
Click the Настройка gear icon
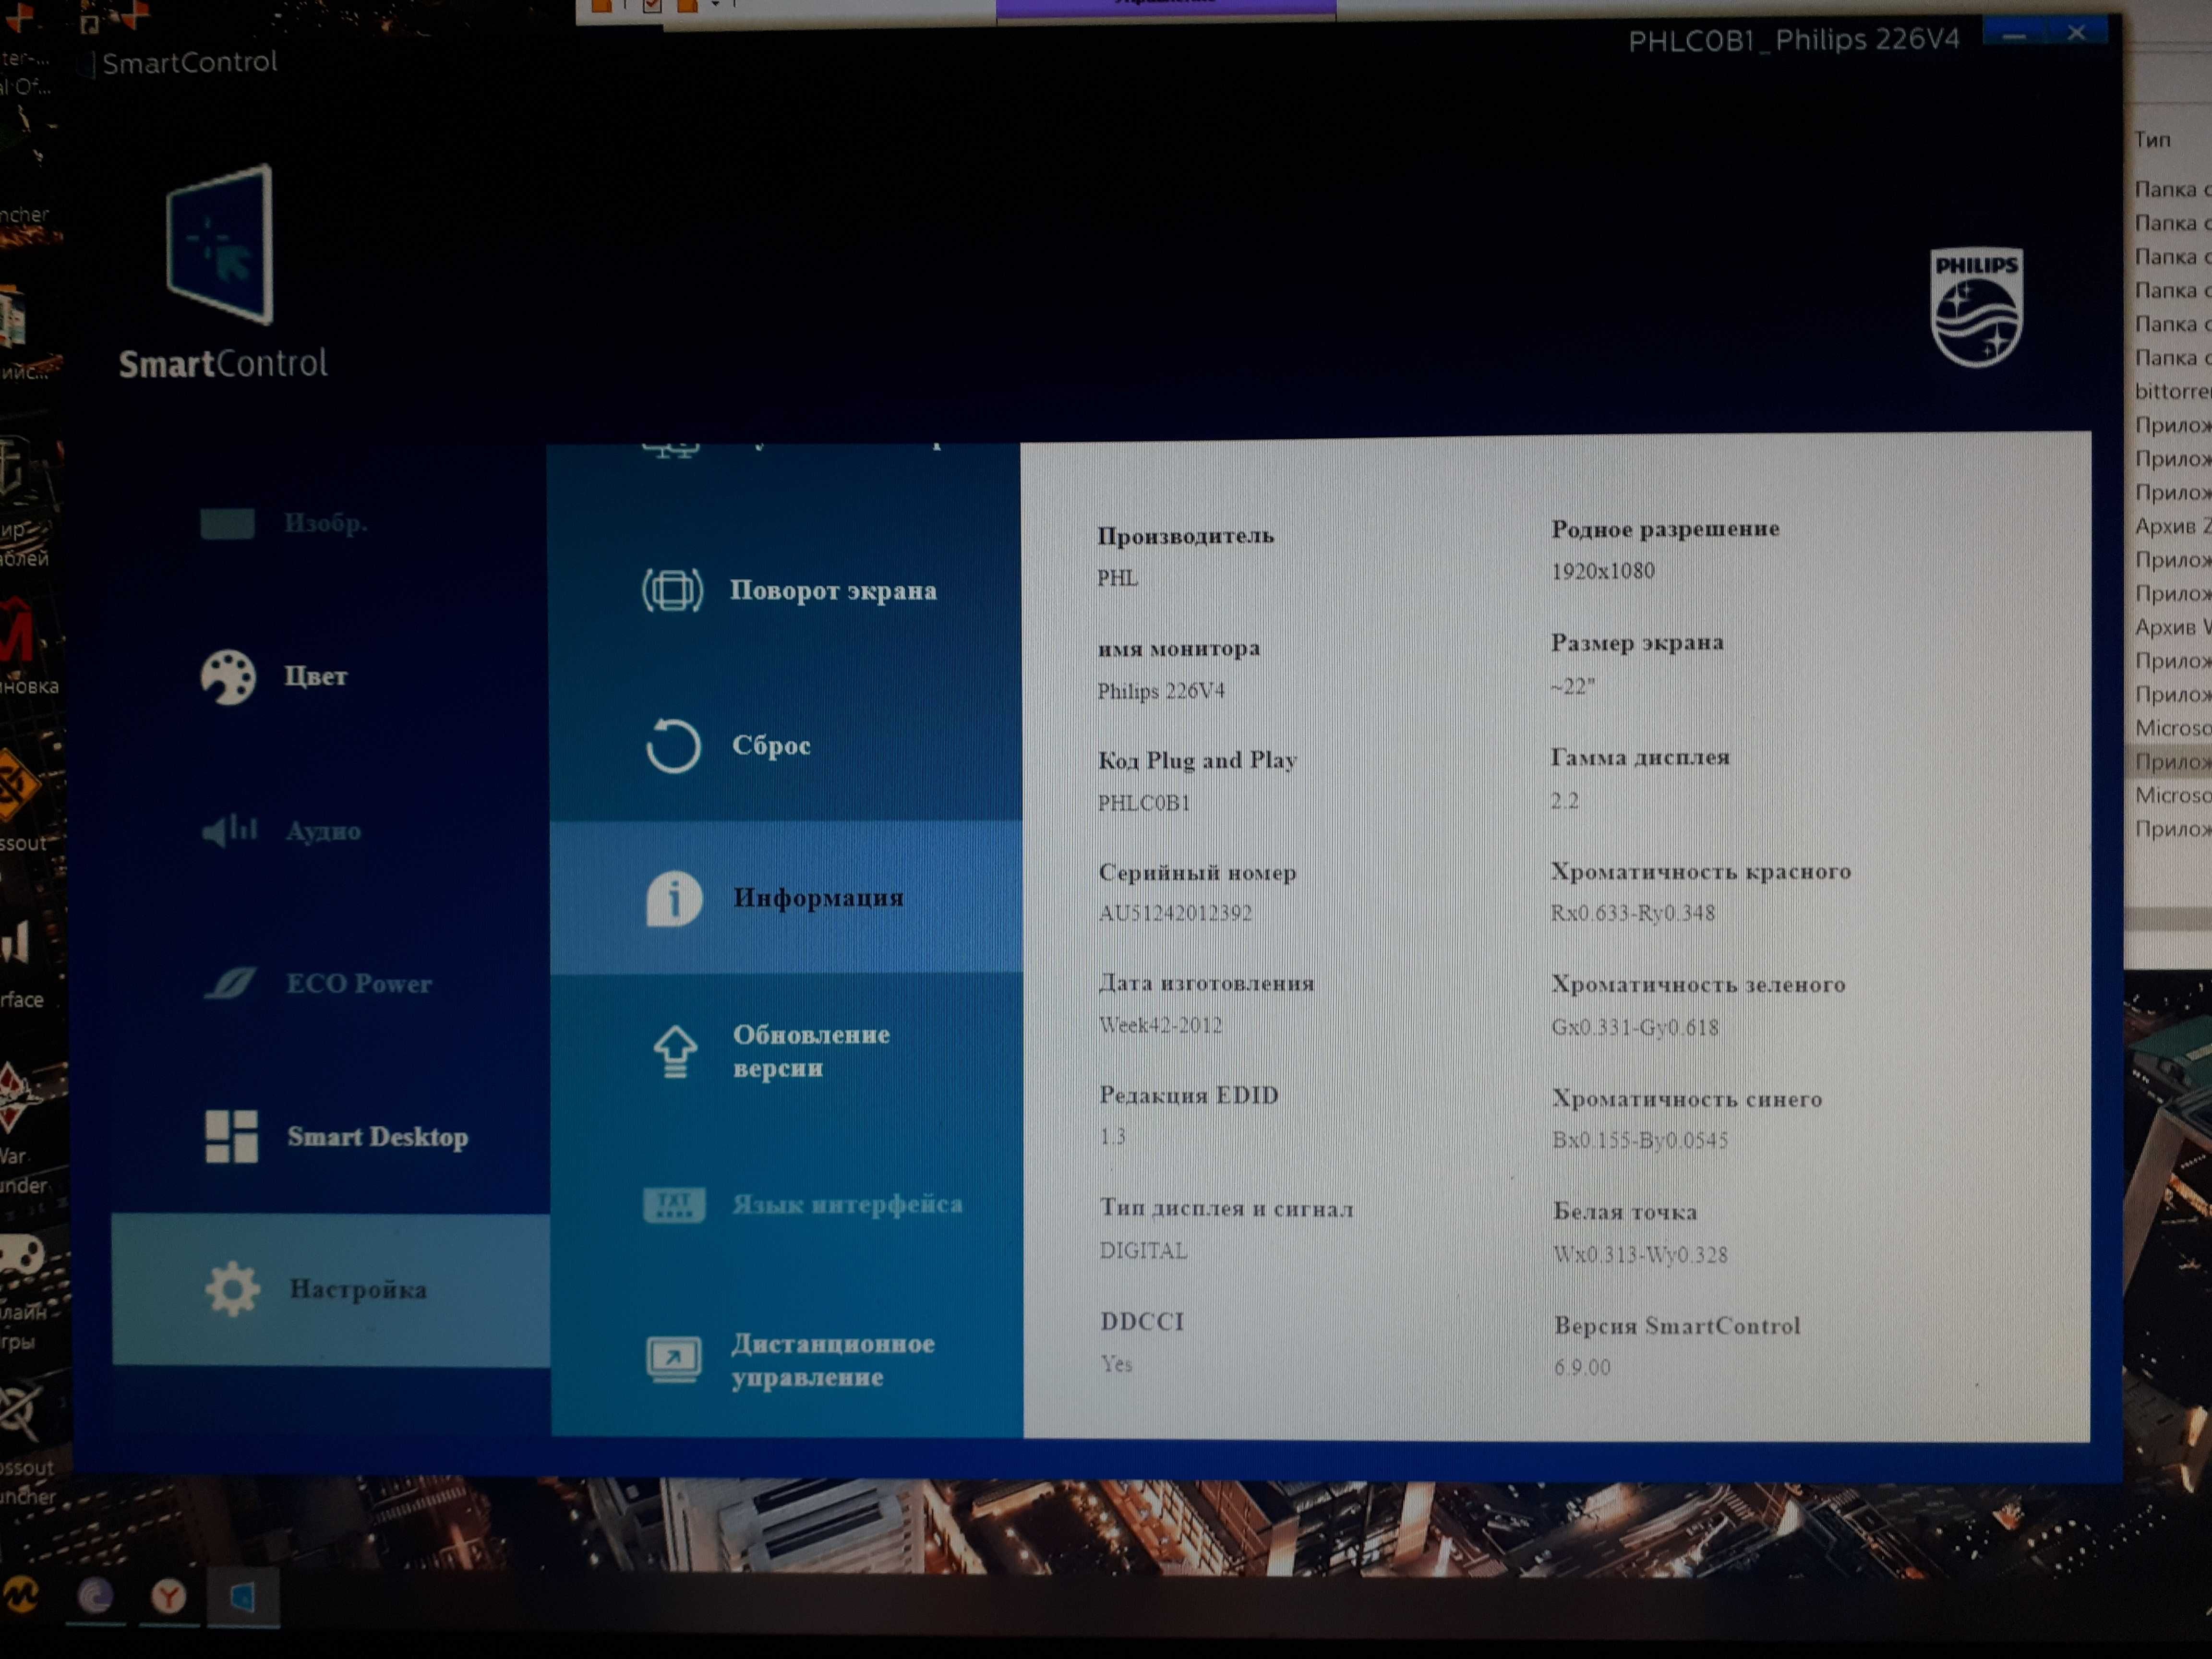click(x=233, y=1289)
